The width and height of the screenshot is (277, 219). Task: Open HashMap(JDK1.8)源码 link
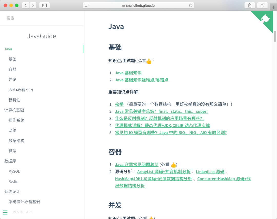tap(153, 179)
